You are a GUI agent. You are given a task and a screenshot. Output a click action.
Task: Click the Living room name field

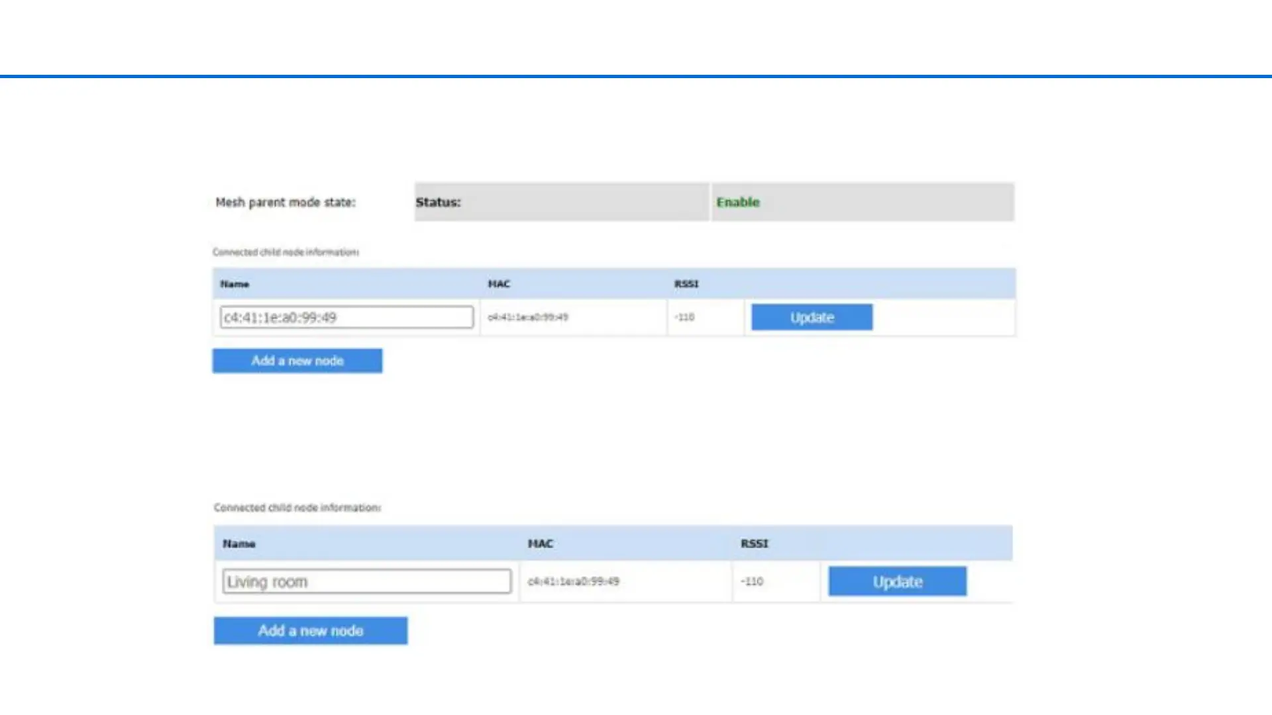(x=366, y=581)
